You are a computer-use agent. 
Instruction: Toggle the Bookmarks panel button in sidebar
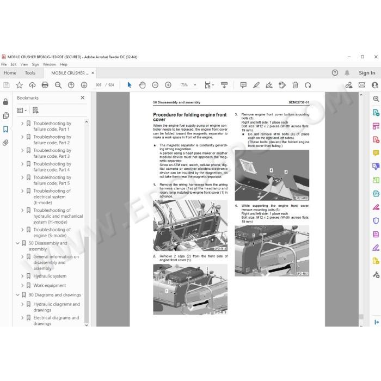[x=5, y=129]
